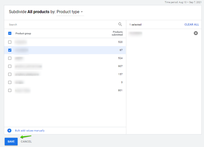Click CLEAR ALL to deselect items
The image size is (204, 147).
(191, 25)
